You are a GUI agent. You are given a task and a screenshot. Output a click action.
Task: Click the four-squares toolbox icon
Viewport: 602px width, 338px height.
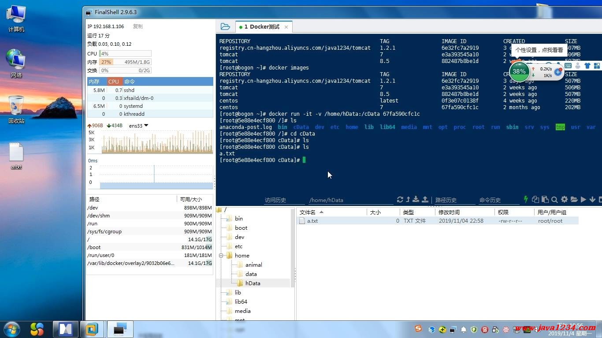(597, 66)
